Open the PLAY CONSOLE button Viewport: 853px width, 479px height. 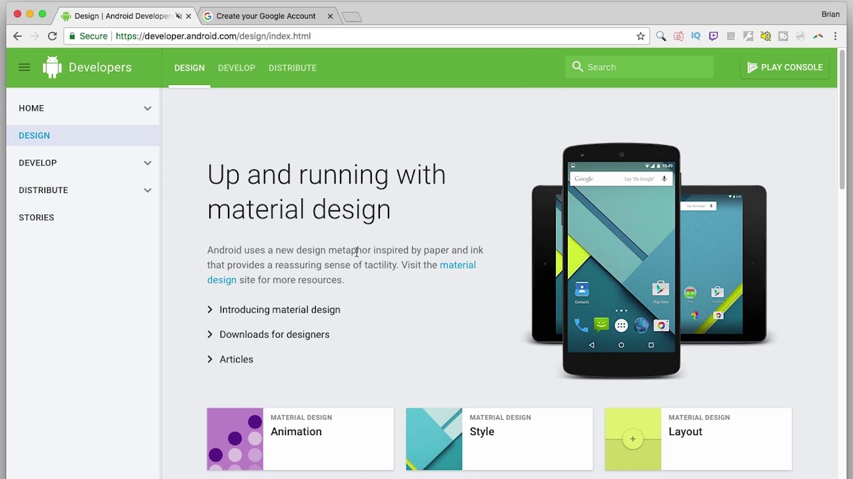click(786, 67)
